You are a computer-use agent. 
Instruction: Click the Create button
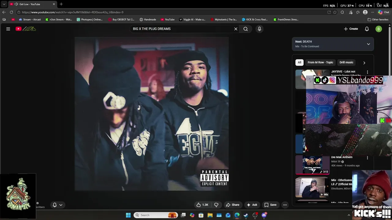[351, 29]
